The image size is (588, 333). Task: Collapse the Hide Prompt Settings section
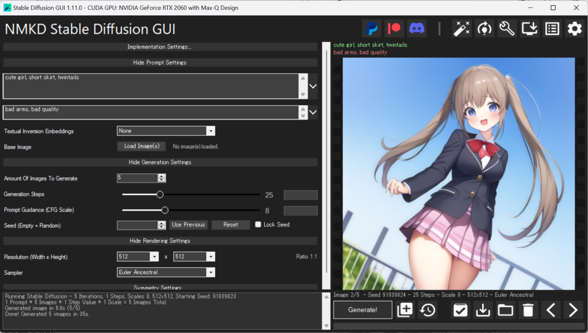pos(160,63)
